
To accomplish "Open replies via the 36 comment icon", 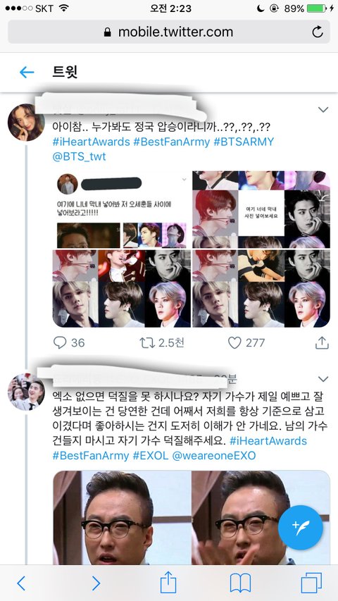I will pyautogui.click(x=60, y=342).
